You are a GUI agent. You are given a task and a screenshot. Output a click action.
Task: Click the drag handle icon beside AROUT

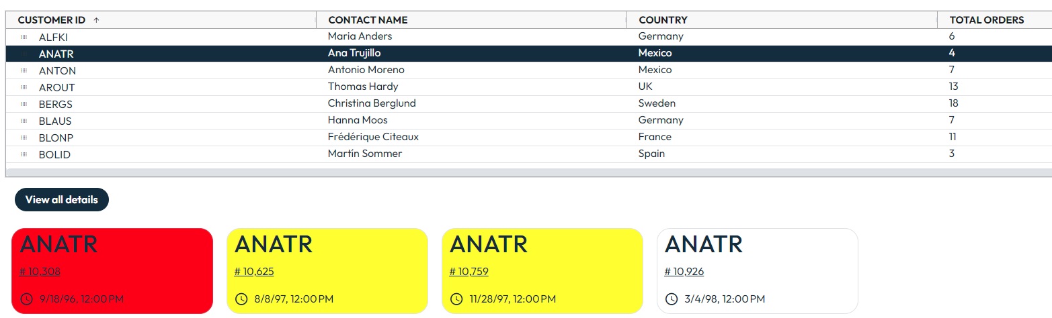(x=24, y=87)
